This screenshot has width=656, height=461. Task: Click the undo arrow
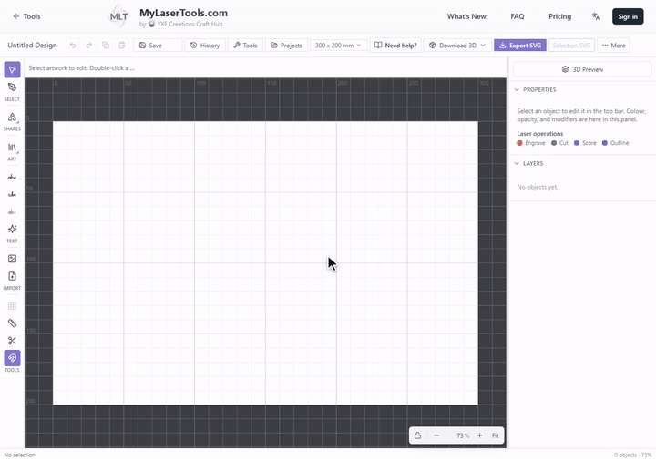[73, 46]
